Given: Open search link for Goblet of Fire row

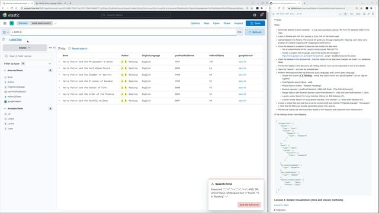Looking at the screenshot, I should point(242,88).
